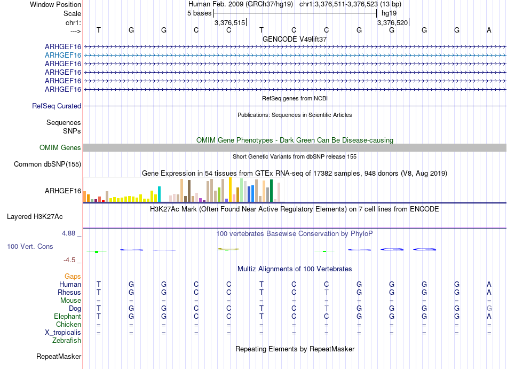Click the A base in the Elephant alignment row

[489, 316]
